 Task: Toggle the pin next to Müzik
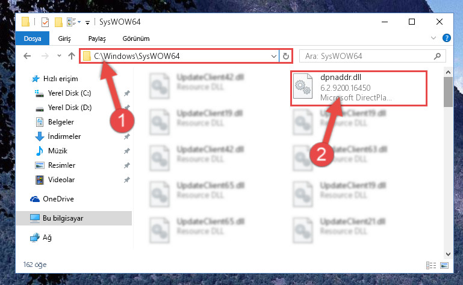coord(126,151)
